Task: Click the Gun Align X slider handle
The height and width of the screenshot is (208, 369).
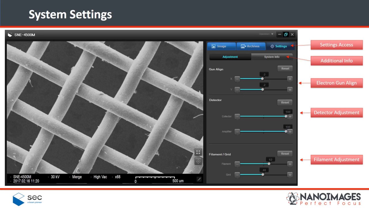Action: click(x=262, y=79)
